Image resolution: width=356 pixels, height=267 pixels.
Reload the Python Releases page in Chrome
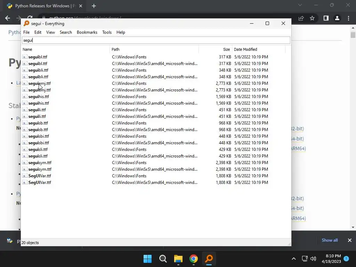pyautogui.click(x=30, y=17)
